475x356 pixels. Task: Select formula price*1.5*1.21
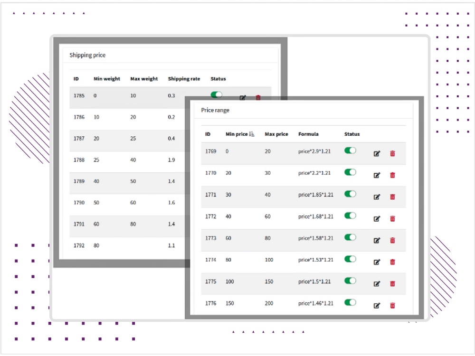pos(314,281)
